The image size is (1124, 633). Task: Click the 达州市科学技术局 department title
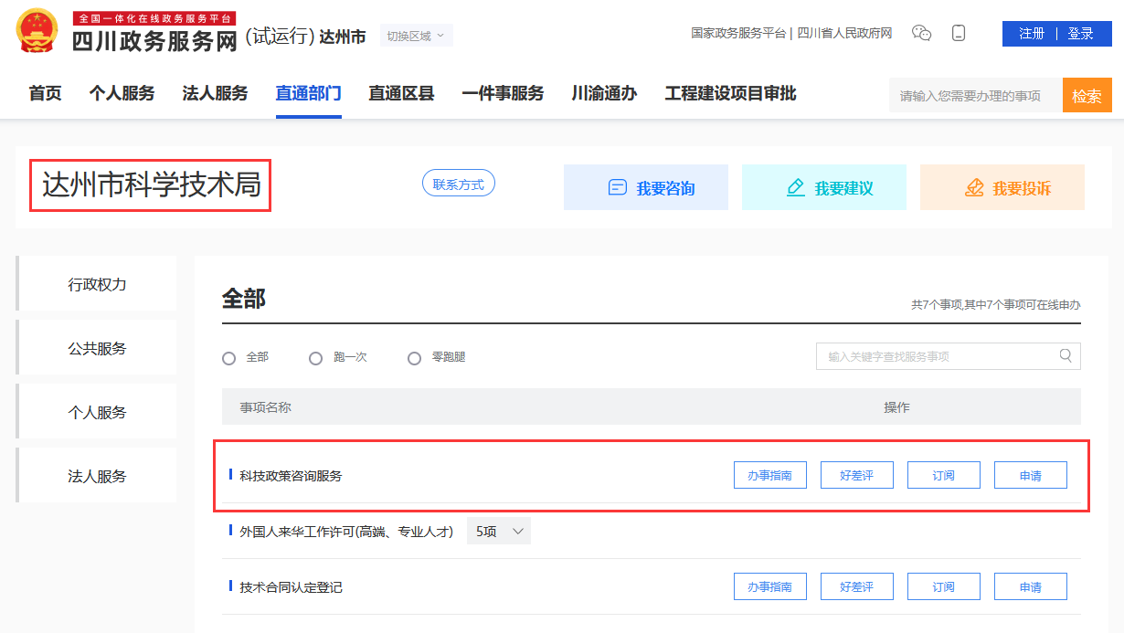(x=152, y=185)
